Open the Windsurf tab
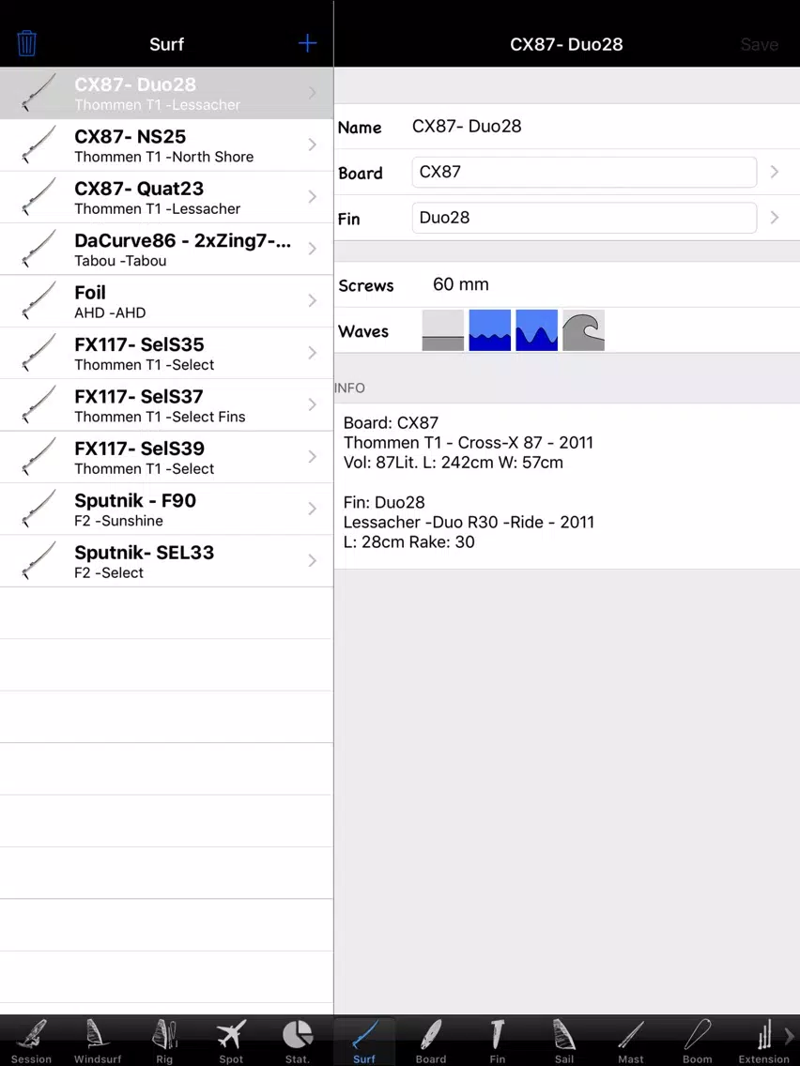This screenshot has width=800, height=1066. pyautogui.click(x=98, y=1041)
